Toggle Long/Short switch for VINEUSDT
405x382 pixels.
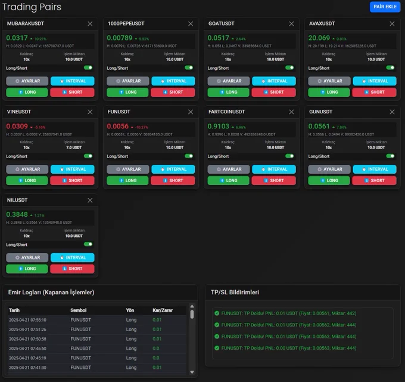pyautogui.click(x=88, y=156)
